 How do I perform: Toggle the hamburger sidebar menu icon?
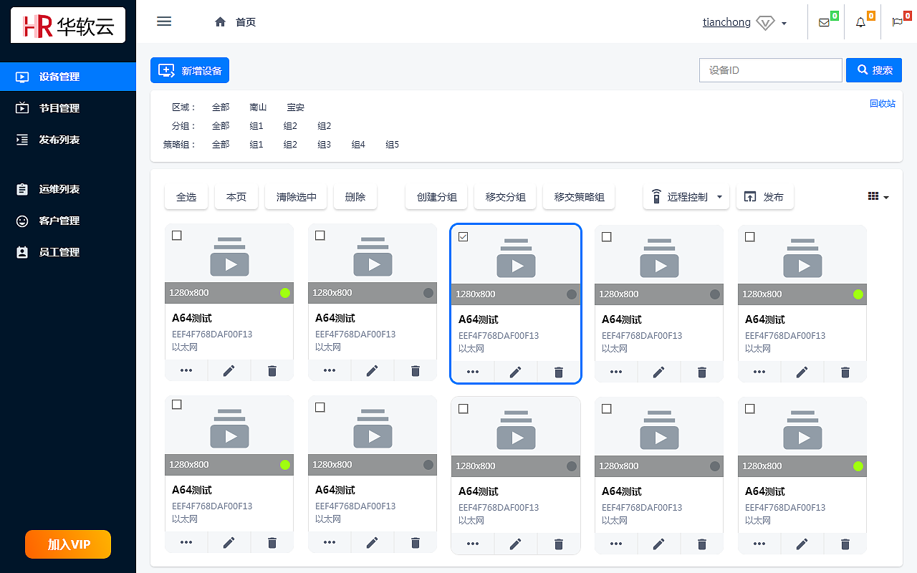(164, 21)
